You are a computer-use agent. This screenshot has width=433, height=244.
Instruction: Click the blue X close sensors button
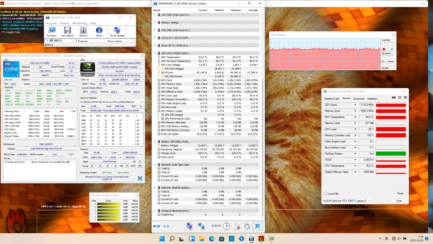[x=257, y=226]
